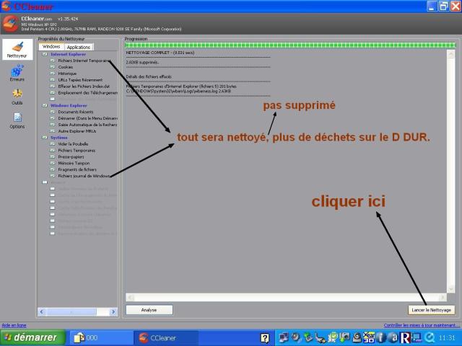462x346 pixels.
Task: Toggle the Internet Explorer group checkbox
Action: pyautogui.click(x=45, y=55)
